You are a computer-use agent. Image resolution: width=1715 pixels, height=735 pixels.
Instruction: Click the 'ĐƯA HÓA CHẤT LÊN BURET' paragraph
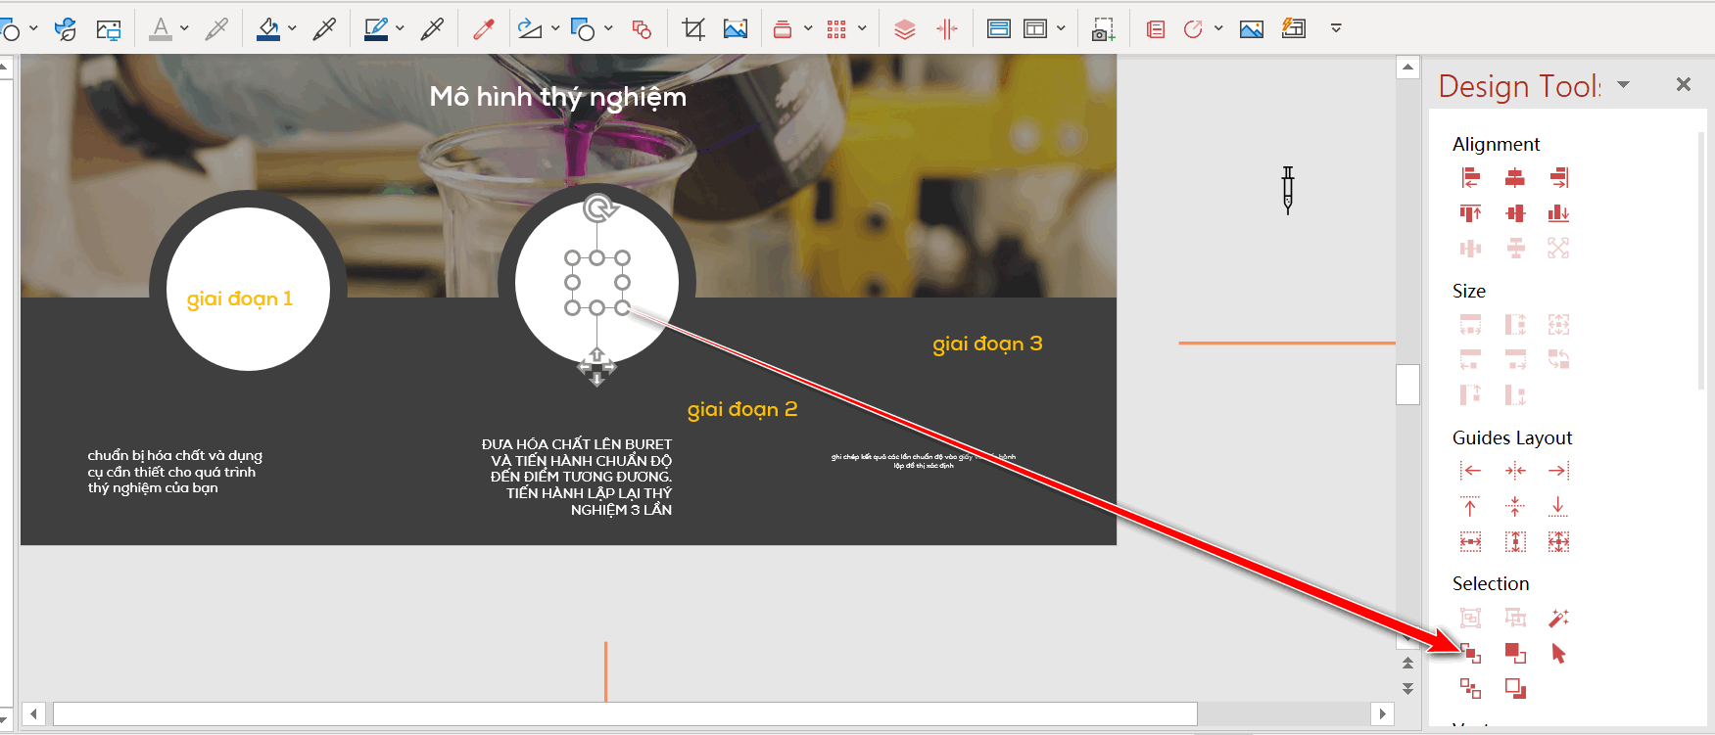pyautogui.click(x=577, y=477)
